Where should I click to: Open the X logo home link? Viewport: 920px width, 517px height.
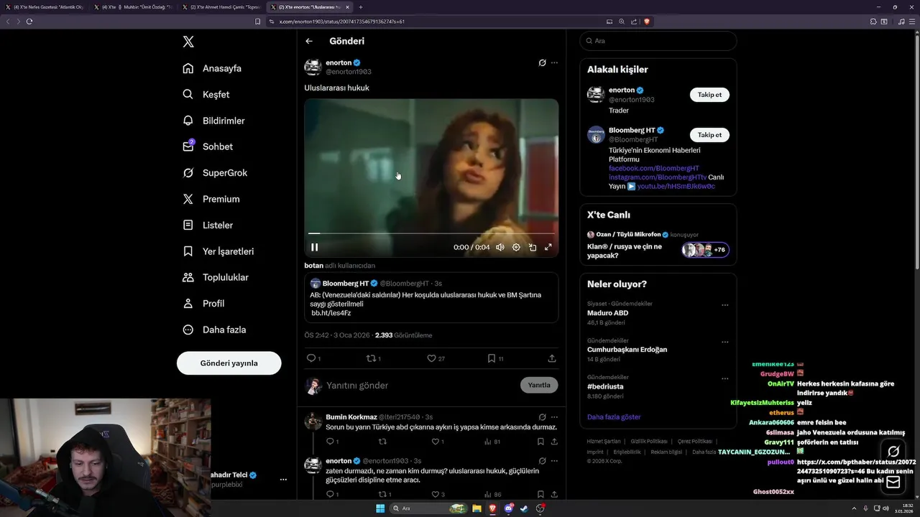188,42
